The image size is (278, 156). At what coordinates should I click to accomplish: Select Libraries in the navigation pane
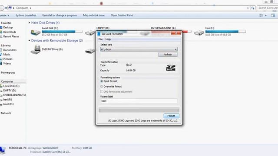[6, 45]
